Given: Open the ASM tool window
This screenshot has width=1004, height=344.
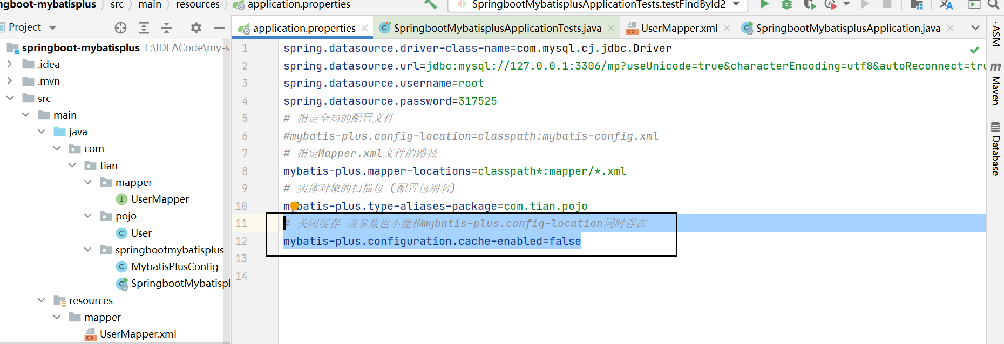Looking at the screenshot, I should pos(996,36).
